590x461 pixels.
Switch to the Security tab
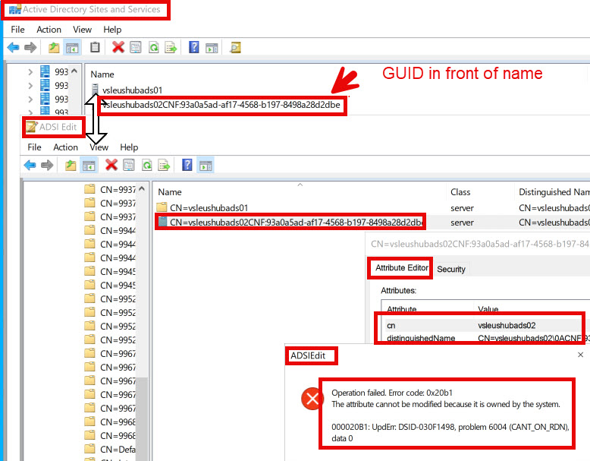click(450, 269)
